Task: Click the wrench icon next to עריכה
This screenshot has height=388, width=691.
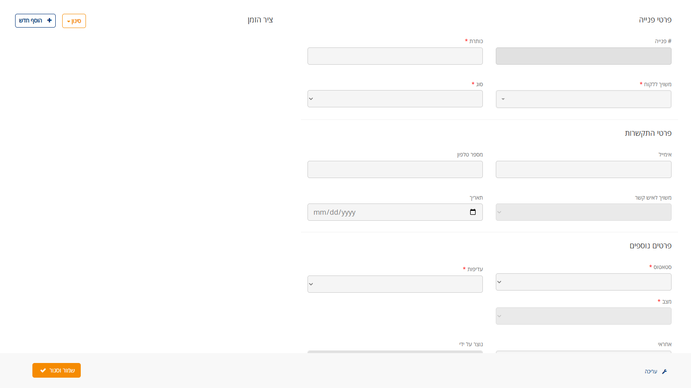Action: coord(664,372)
